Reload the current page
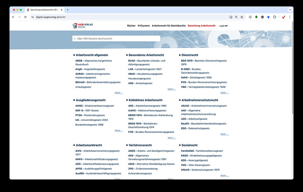This screenshot has height=192, width=303. 25,17
